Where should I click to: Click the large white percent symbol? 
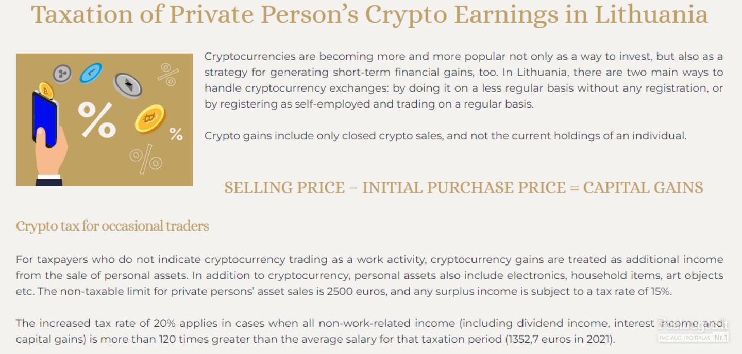point(97,119)
